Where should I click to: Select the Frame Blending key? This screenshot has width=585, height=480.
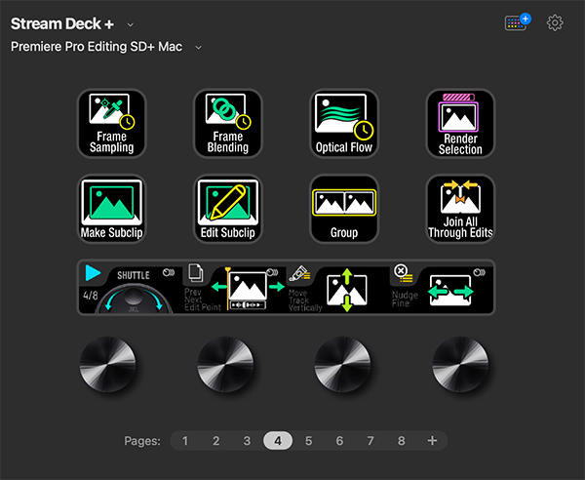(227, 123)
